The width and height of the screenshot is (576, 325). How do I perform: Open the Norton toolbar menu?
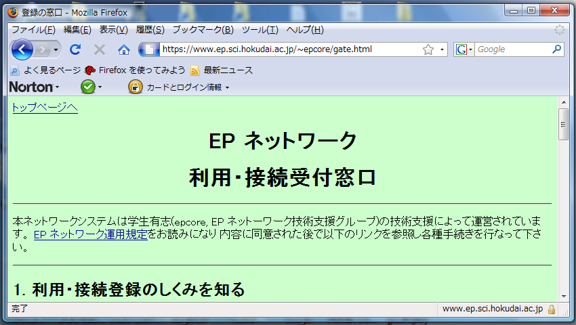pos(34,87)
